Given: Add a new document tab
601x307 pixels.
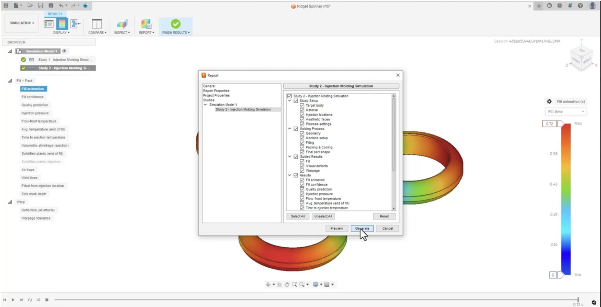Looking at the screenshot, I should coord(539,6).
